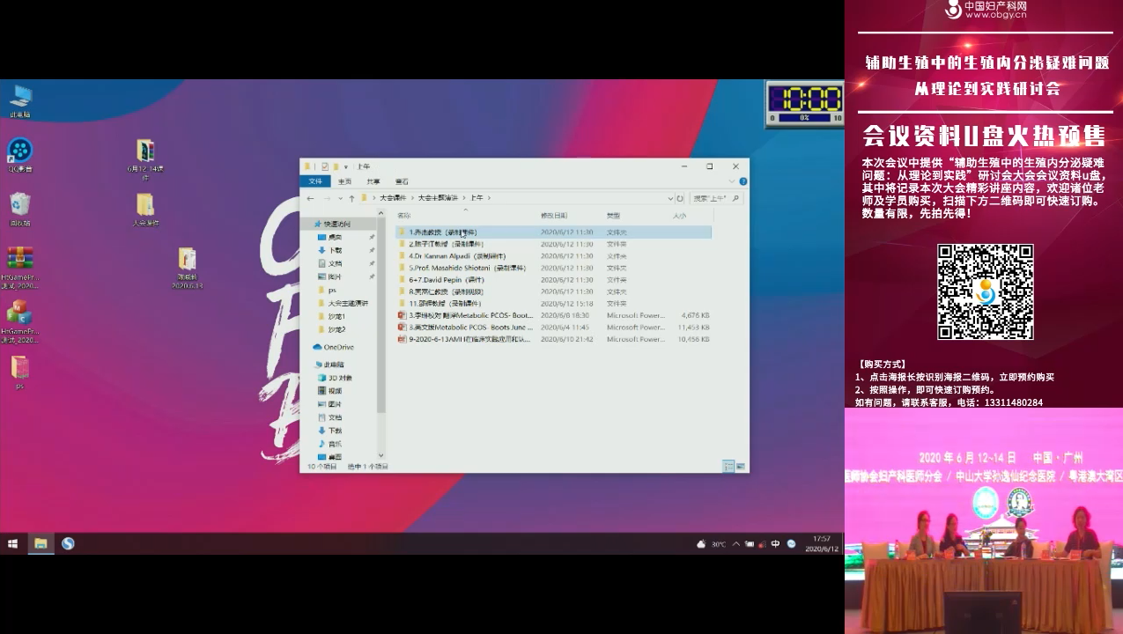The width and height of the screenshot is (1123, 634).
Task: Switch to large icons view button
Action: coord(741,466)
